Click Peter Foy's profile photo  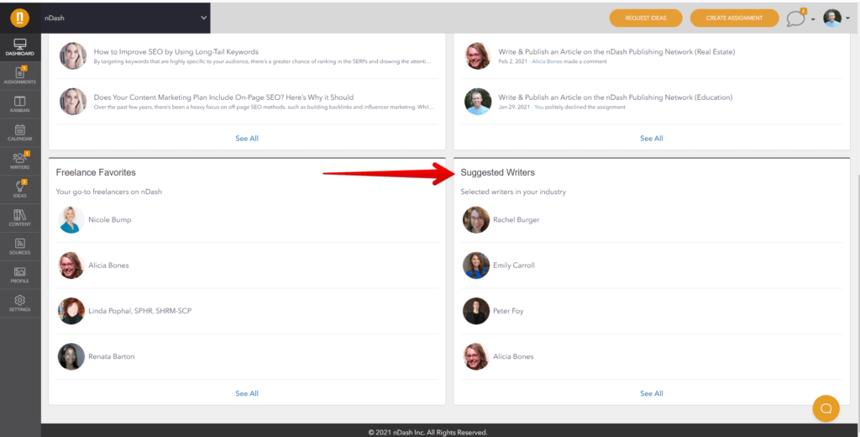476,311
